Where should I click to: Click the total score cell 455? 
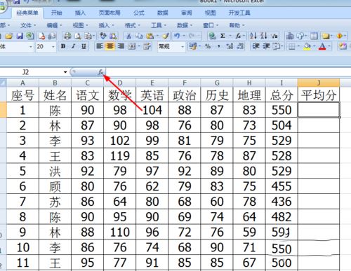[282, 186]
